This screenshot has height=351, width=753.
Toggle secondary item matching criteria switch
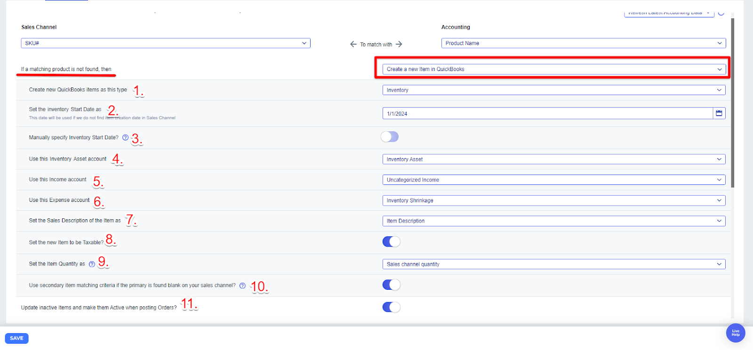click(x=392, y=285)
